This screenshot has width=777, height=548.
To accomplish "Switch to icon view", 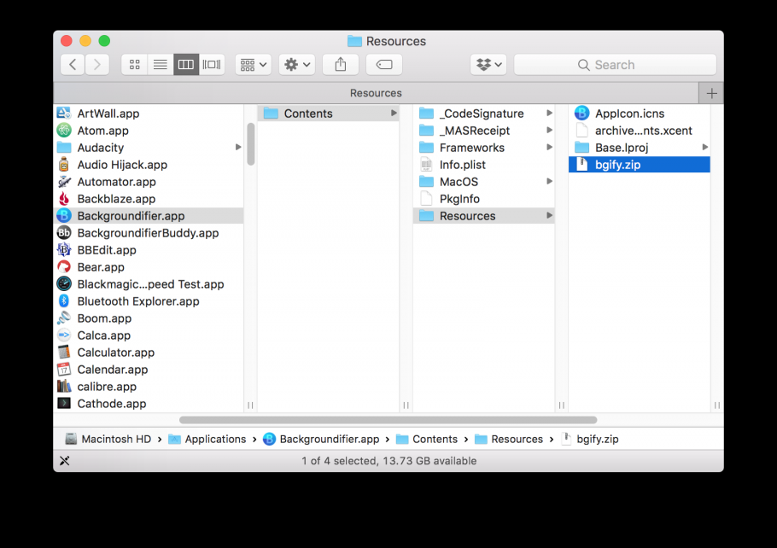I will (134, 64).
